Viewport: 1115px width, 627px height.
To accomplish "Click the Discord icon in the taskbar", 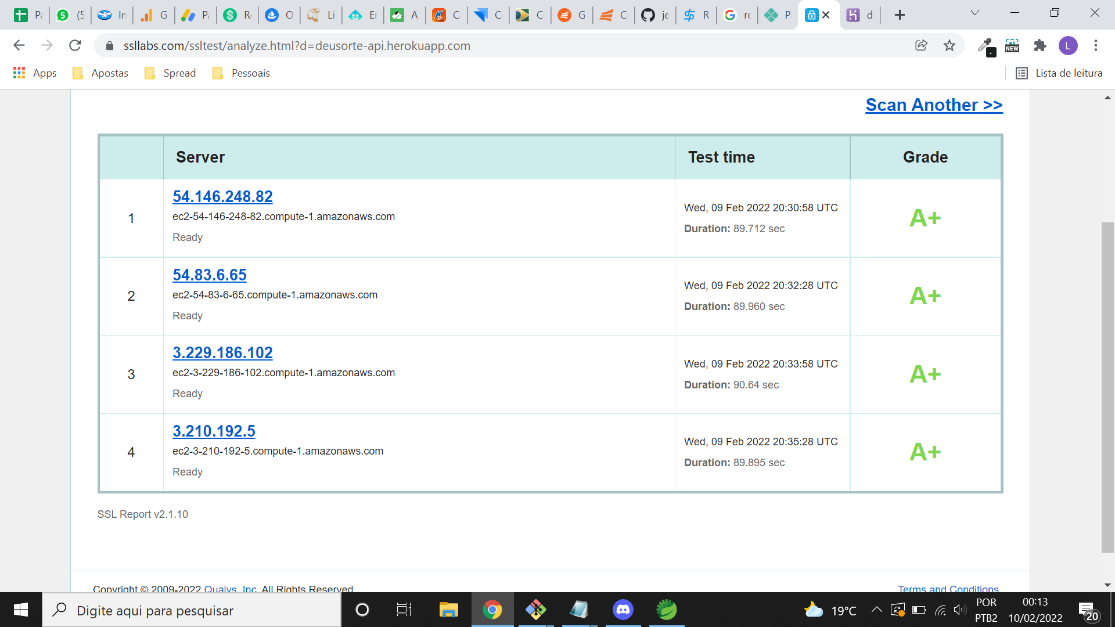I will click(x=623, y=610).
